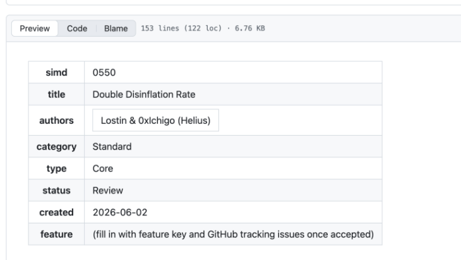This screenshot has width=461, height=260.
Task: Select the Double Disinflation Rate text
Action: point(144,94)
